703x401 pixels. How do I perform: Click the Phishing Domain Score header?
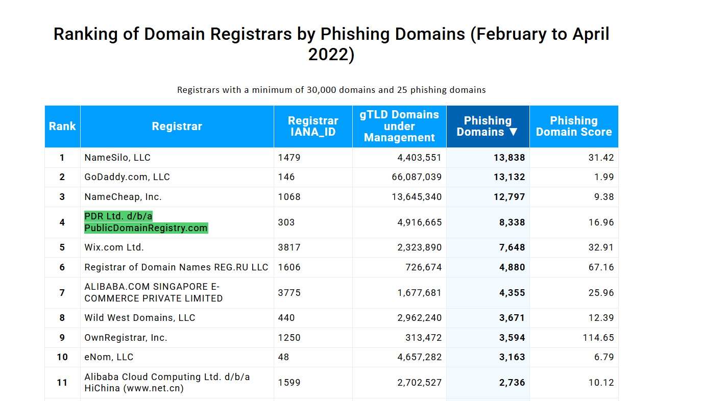tap(574, 127)
